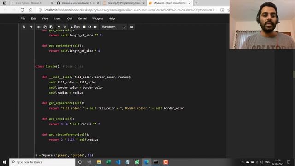
Task: Open the Insert menu
Action: coord(58,18)
